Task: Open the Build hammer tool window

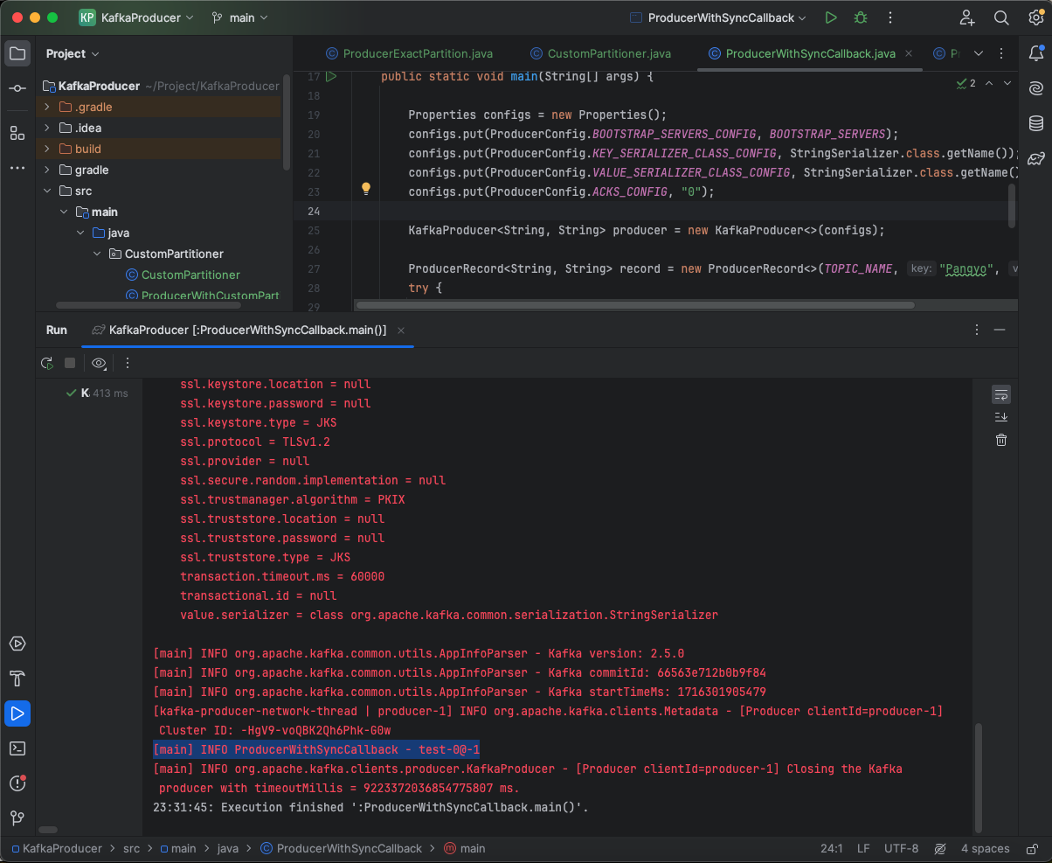Action: [17, 679]
